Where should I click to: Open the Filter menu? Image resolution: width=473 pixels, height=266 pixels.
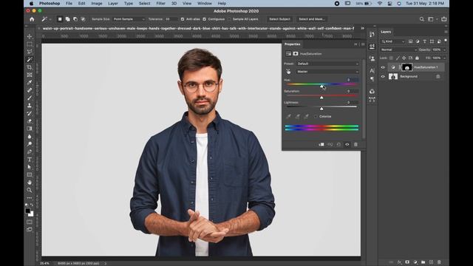coord(160,3)
